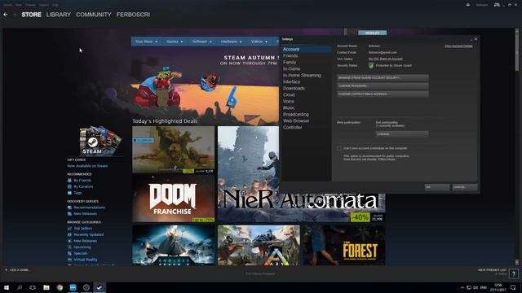Click Now Available on Steam link
The height and width of the screenshot is (293, 522).
tap(87, 166)
